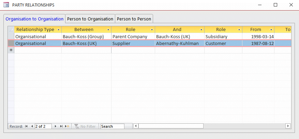Viewport: 299px width, 139px height.
Task: Click the Subsidiary cell
Action: point(223,36)
